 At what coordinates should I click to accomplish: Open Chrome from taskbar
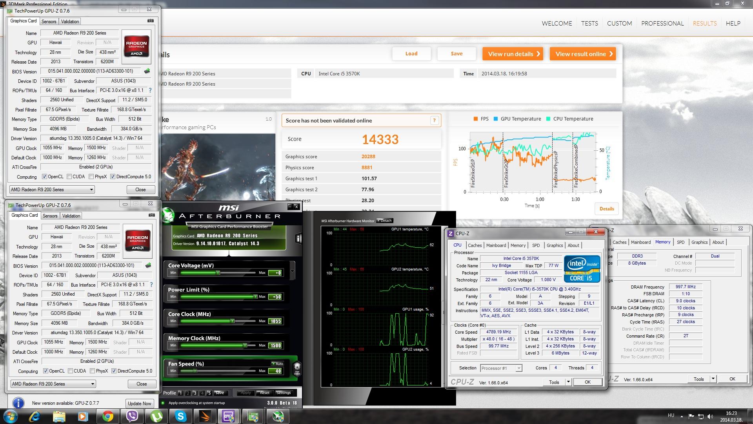click(108, 416)
